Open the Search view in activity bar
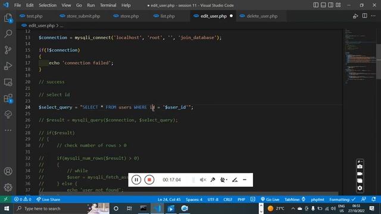The width and height of the screenshot is (381, 214). coord(8,34)
